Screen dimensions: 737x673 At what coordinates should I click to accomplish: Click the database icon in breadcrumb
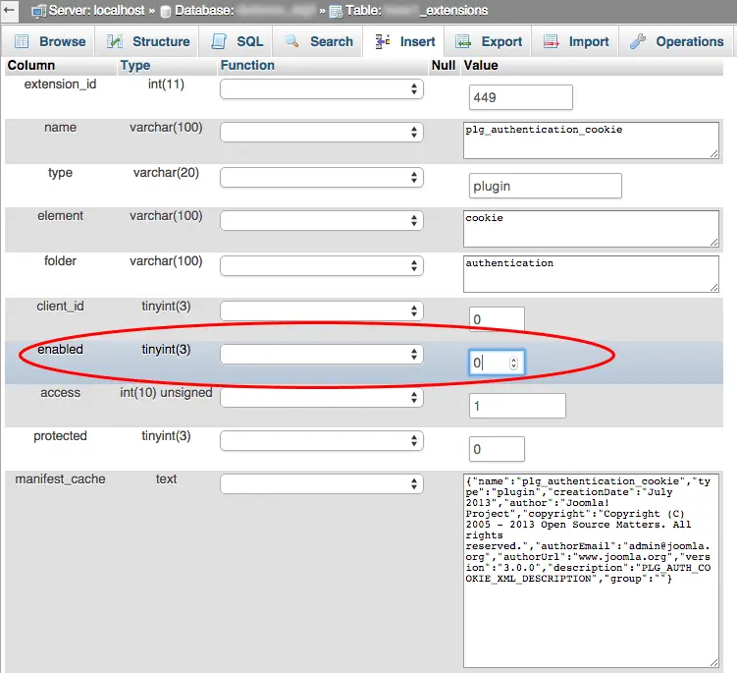(x=165, y=11)
